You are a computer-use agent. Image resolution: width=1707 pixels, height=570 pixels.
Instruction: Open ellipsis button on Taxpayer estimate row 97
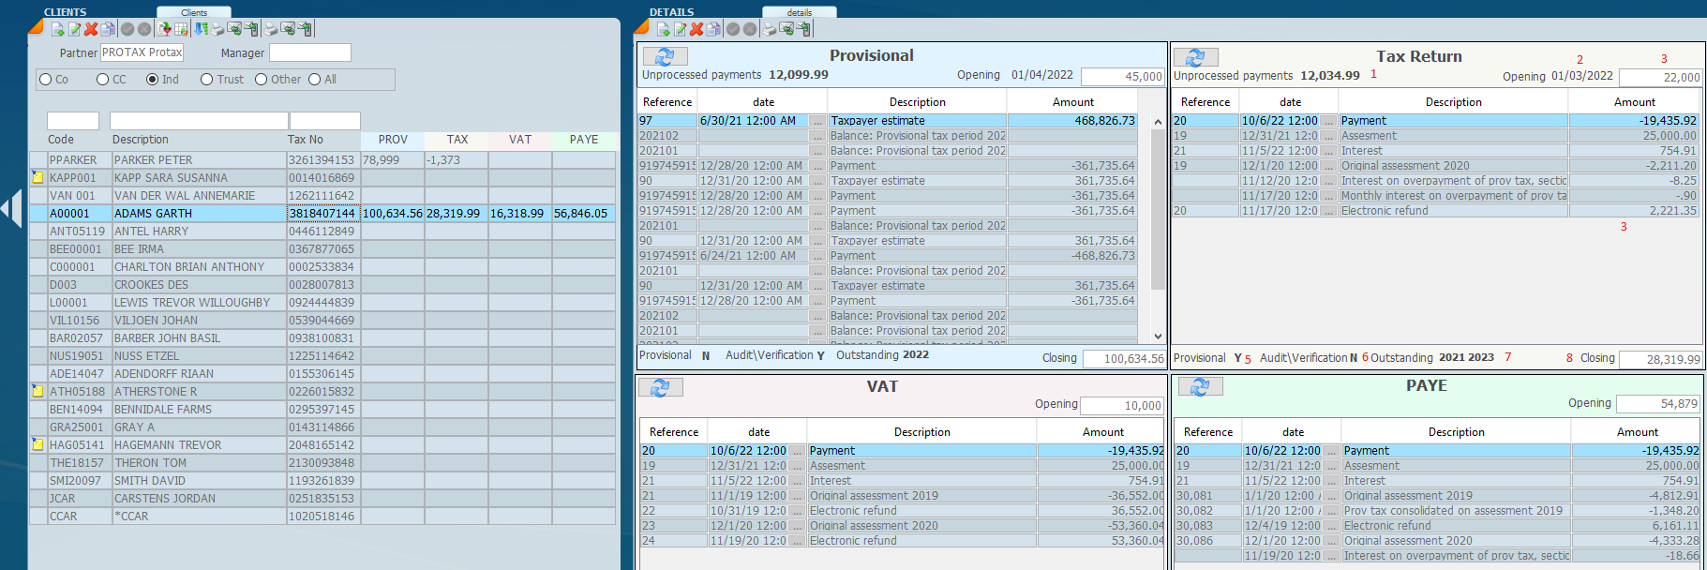818,121
